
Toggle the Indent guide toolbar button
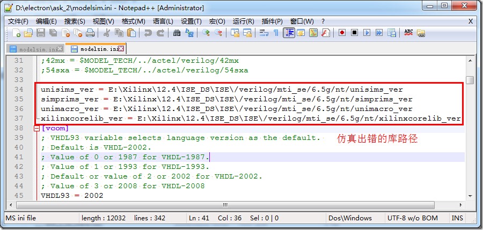pyautogui.click(x=289, y=33)
